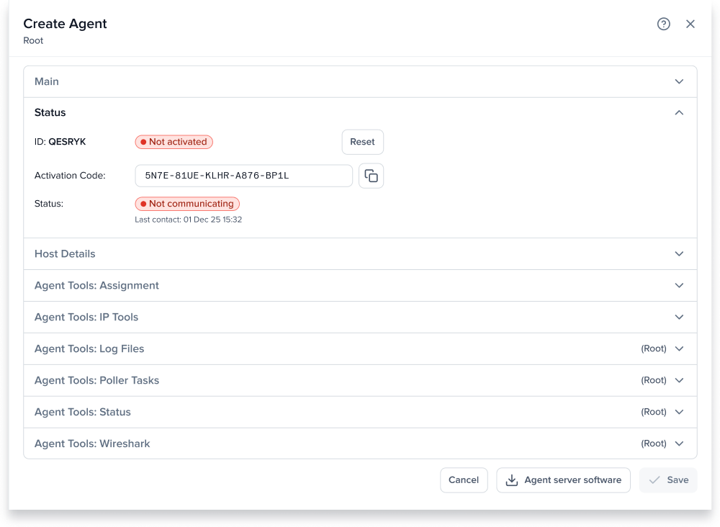Click the (Root) label on Log Files row
Image resolution: width=720 pixels, height=527 pixels.
pyautogui.click(x=654, y=349)
